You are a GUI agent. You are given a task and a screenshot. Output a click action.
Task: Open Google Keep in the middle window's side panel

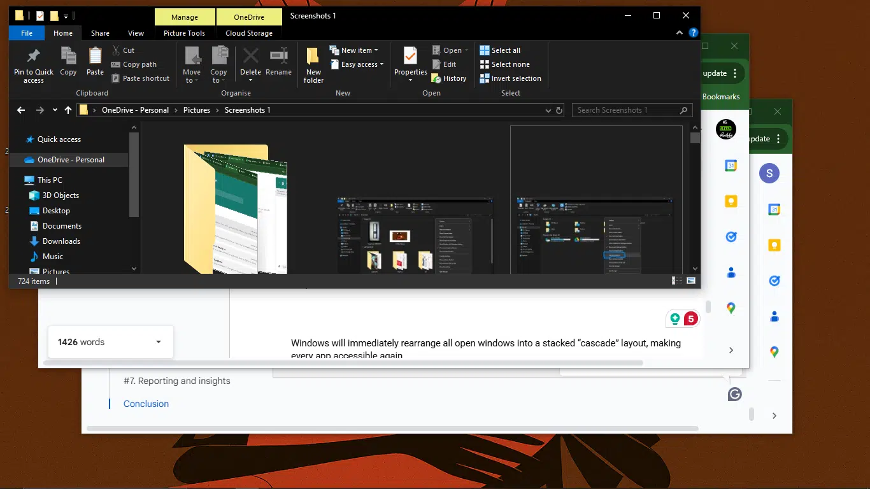[731, 201]
